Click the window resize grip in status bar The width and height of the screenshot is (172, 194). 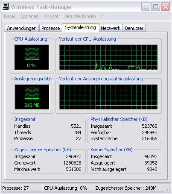click(168, 189)
